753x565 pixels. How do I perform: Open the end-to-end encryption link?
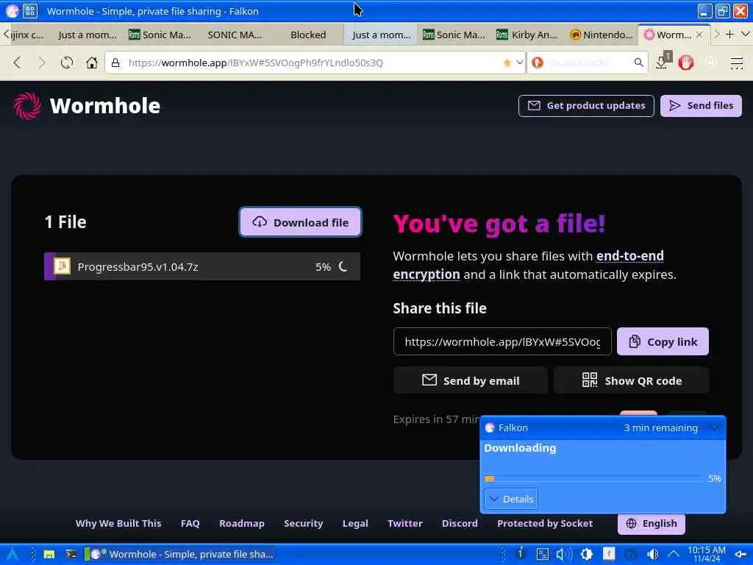(528, 265)
